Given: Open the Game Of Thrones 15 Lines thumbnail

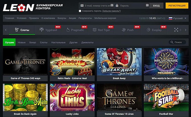Looking at the screenshot, I should pos(119,97).
